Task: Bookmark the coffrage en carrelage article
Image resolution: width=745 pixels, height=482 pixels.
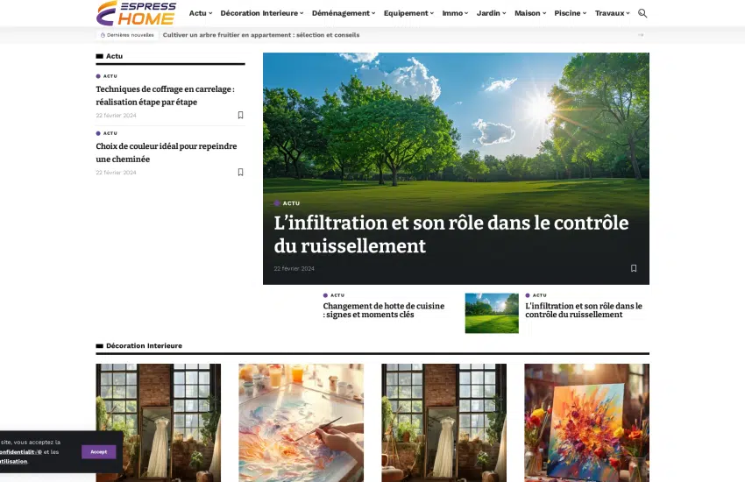Action: click(240, 115)
